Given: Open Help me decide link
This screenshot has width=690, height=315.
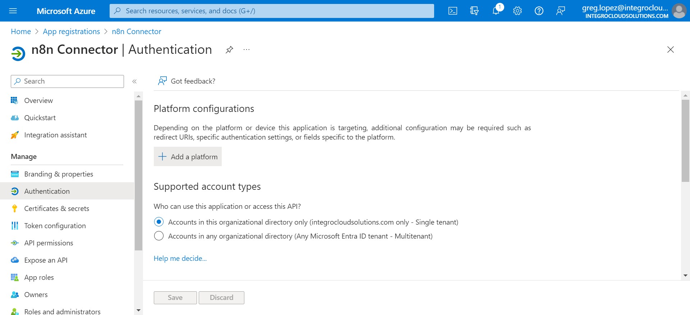Looking at the screenshot, I should pos(180,258).
